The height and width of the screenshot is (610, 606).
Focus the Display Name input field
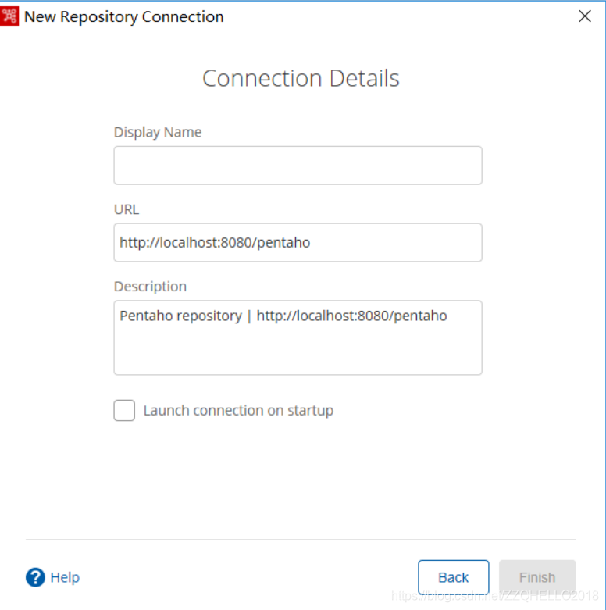(298, 166)
